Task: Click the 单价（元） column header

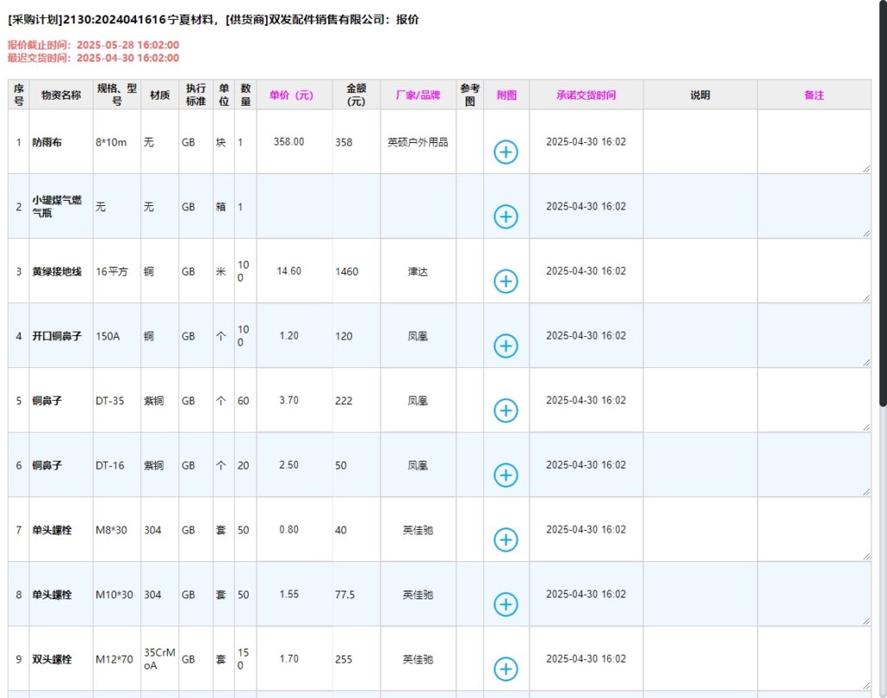Action: pos(294,95)
